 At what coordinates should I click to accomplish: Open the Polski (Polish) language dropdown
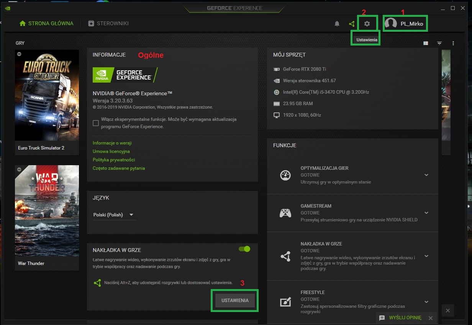pyautogui.click(x=114, y=215)
